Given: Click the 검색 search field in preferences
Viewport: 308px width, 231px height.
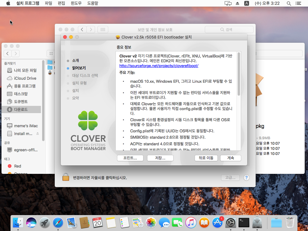Looking at the screenshot, I should [x=229, y=29].
